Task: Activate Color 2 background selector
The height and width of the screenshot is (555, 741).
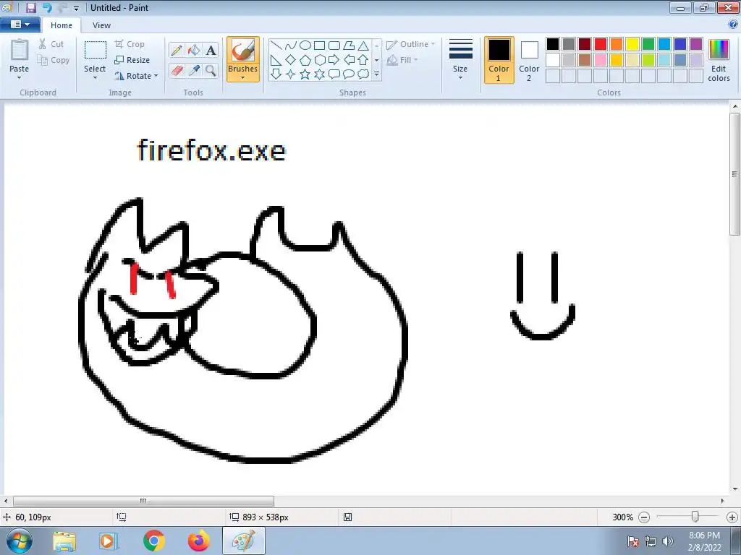Action: 529,60
